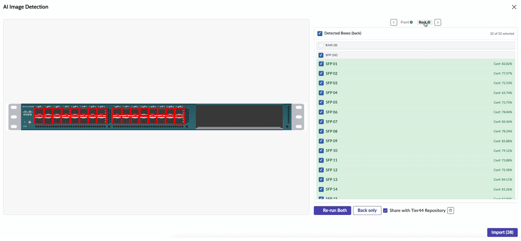521x241 pixels.
Task: Toggle the SFP (32) group checkbox
Action: click(x=321, y=55)
